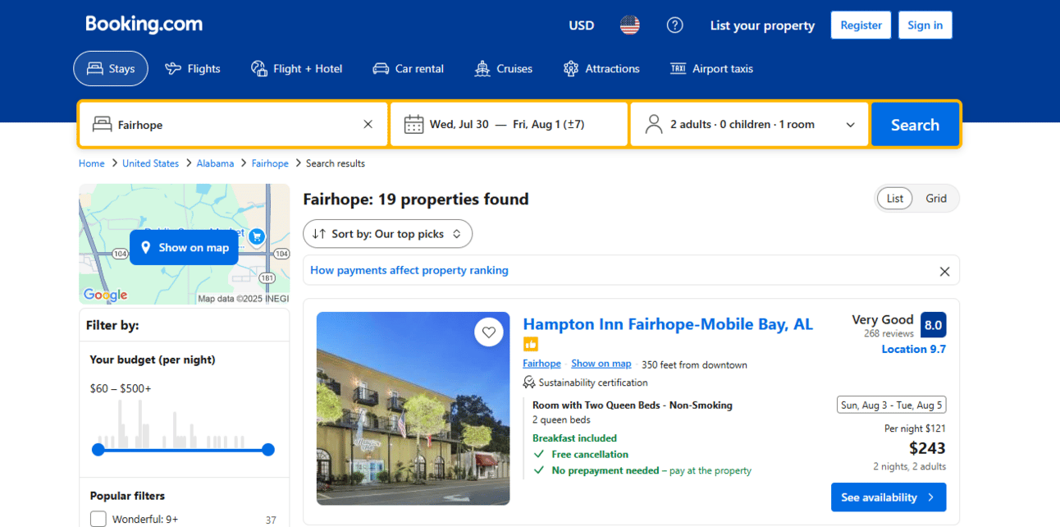Clear the Fairhope destination with the X
This screenshot has width=1060, height=527.
(368, 125)
